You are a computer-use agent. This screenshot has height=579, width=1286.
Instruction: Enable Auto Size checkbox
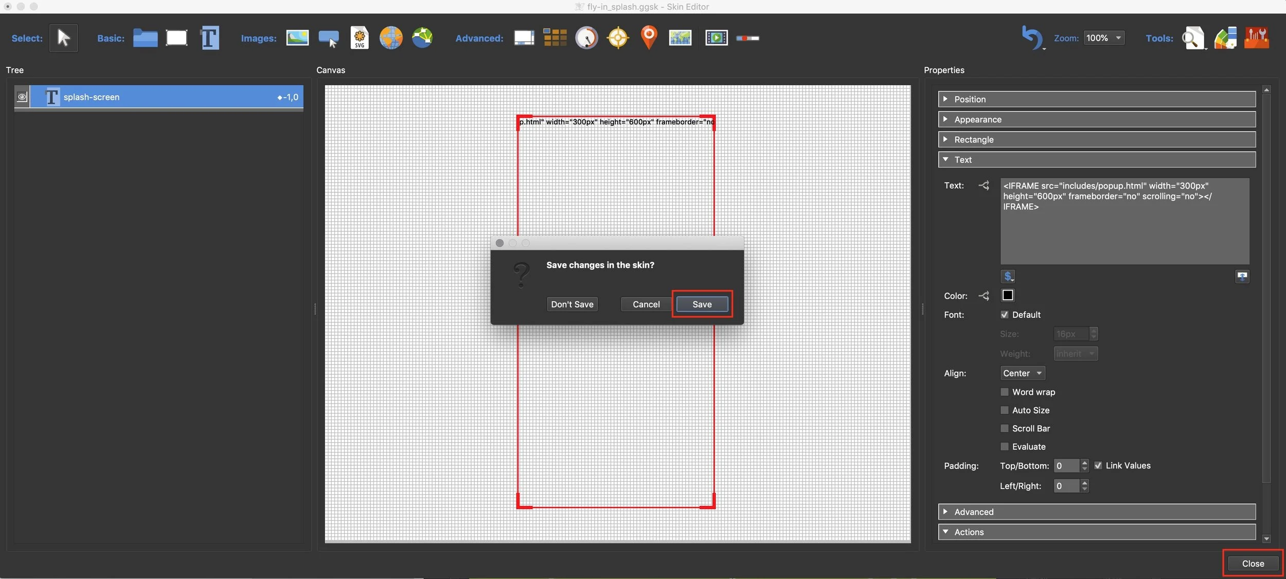1004,410
